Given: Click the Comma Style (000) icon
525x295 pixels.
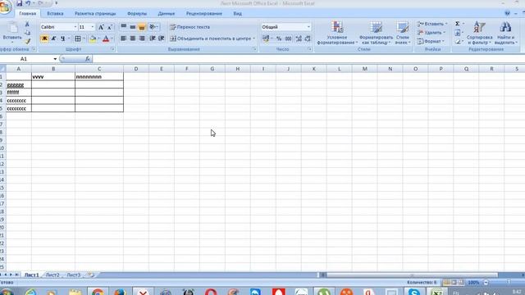Looking at the screenshot, I should (x=288, y=39).
